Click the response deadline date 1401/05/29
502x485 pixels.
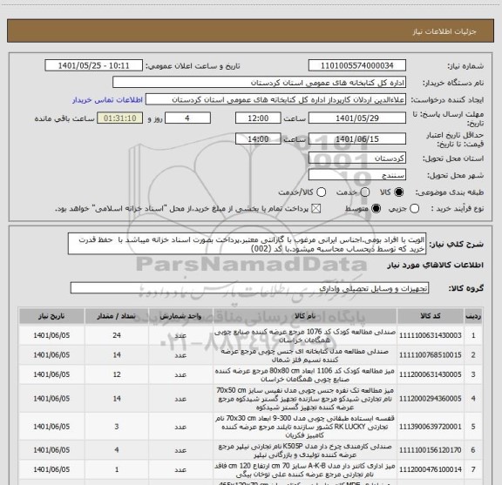click(357, 118)
